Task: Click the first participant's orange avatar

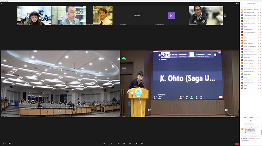Action: (x=242, y=10)
